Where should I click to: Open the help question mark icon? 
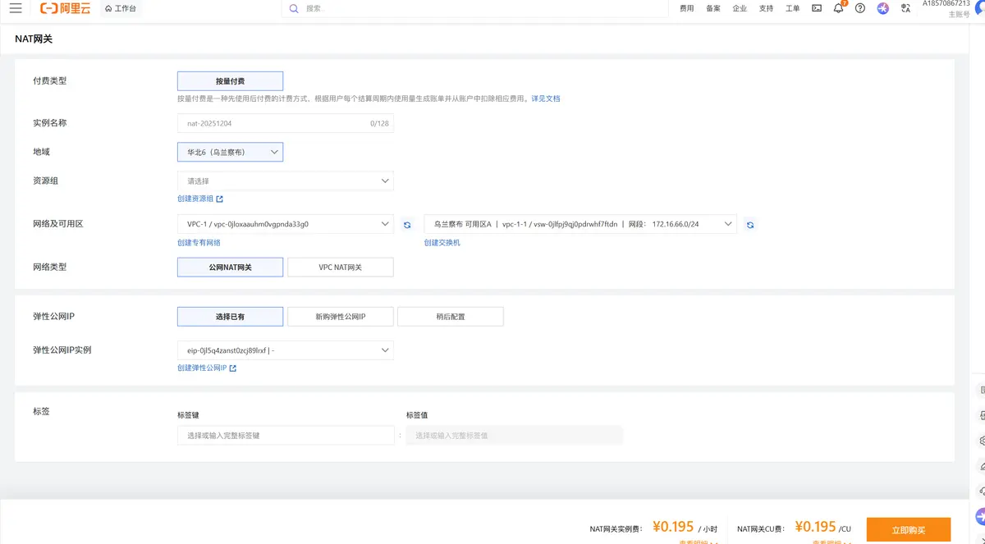[860, 8]
